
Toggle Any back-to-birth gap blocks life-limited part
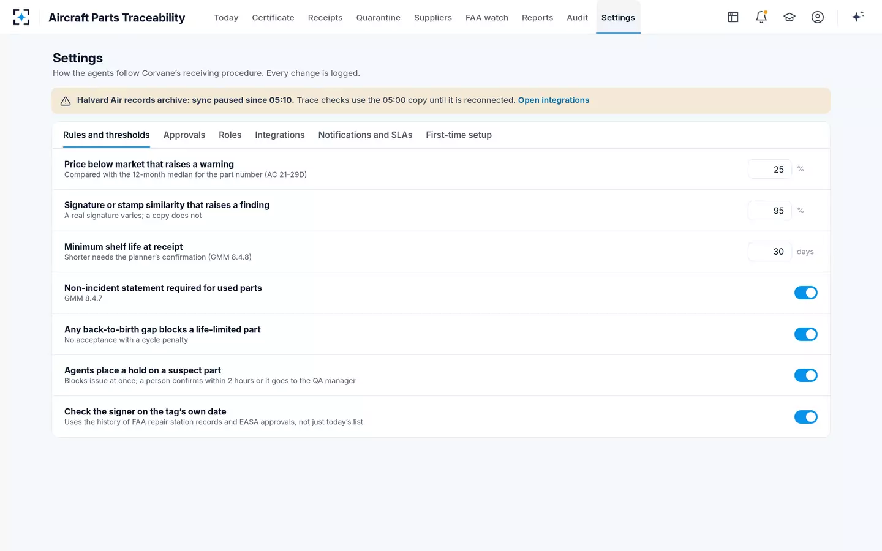(806, 334)
